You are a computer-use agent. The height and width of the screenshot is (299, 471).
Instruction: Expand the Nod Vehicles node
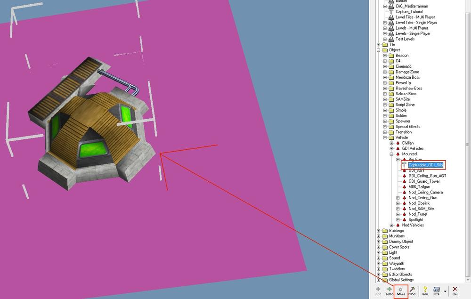coord(391,225)
